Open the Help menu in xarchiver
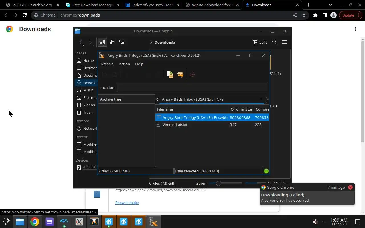 pyautogui.click(x=139, y=64)
